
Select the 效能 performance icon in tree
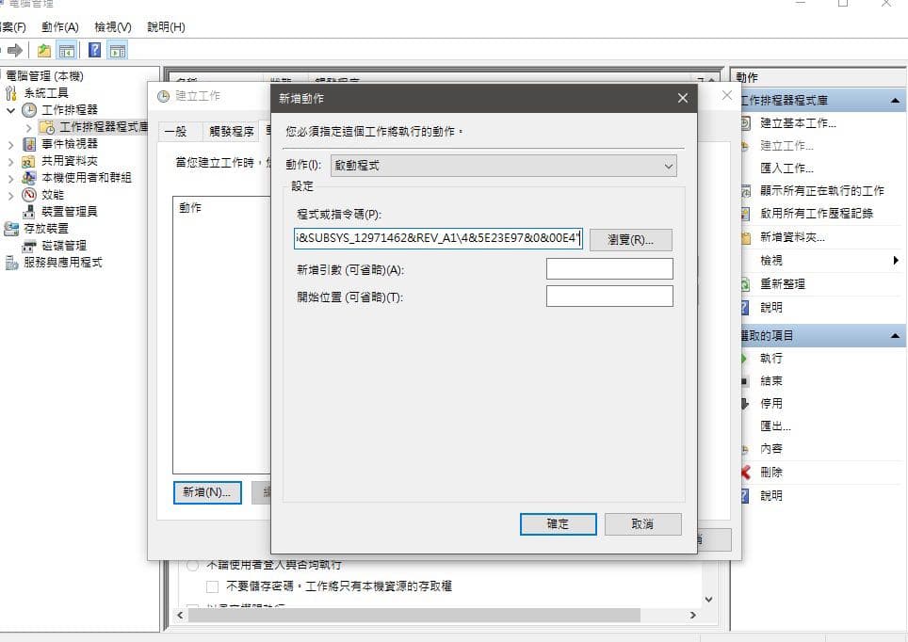tap(29, 195)
